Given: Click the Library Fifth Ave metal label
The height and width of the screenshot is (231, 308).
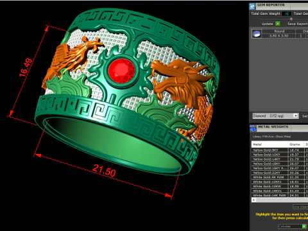Looking at the screenshot, I should click(271, 137).
